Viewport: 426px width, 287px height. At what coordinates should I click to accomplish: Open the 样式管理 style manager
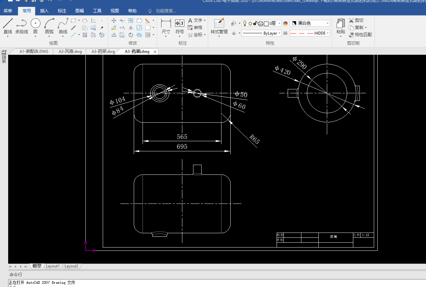219,27
